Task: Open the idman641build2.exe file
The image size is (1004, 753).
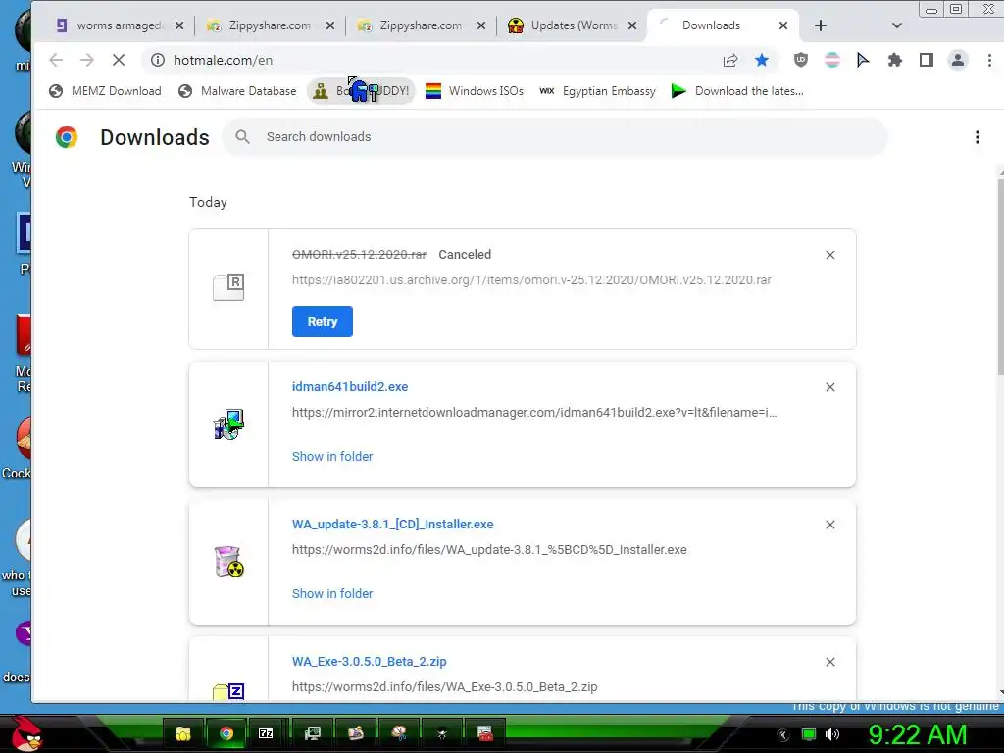Action: pos(350,386)
